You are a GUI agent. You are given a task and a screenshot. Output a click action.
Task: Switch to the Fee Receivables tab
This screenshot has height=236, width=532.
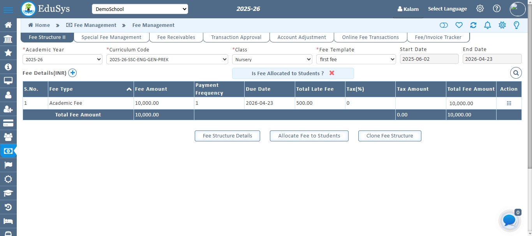point(176,37)
